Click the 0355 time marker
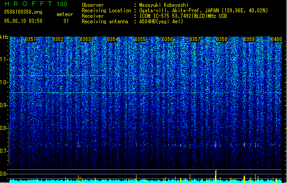The width and height of the screenshot is (287, 183). (140, 39)
